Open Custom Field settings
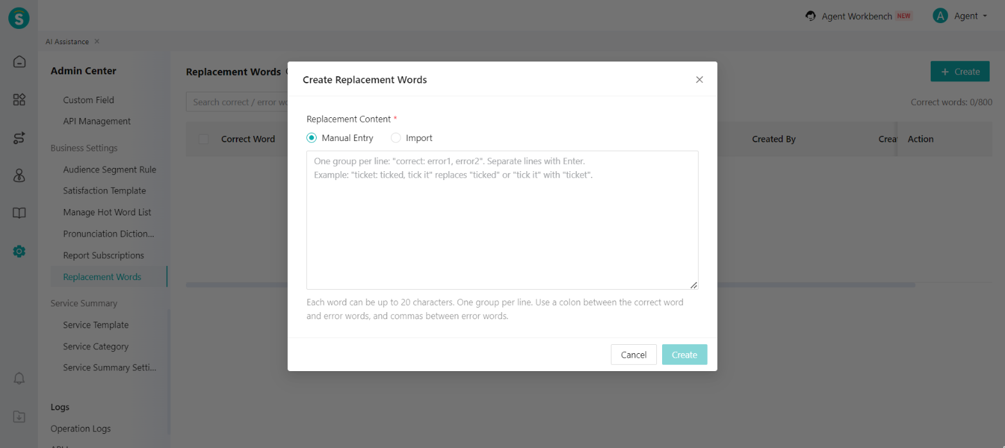Viewport: 1005px width, 448px height. [x=88, y=100]
